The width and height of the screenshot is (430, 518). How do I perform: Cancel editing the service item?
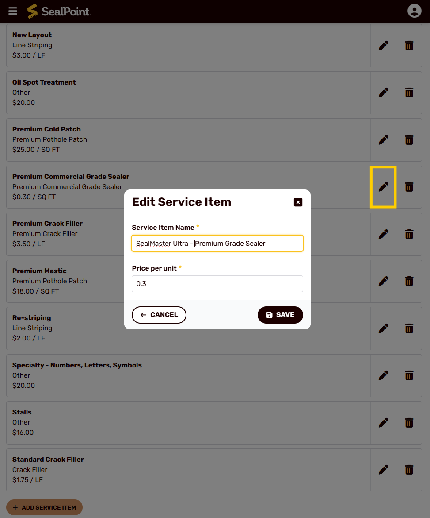pos(159,315)
